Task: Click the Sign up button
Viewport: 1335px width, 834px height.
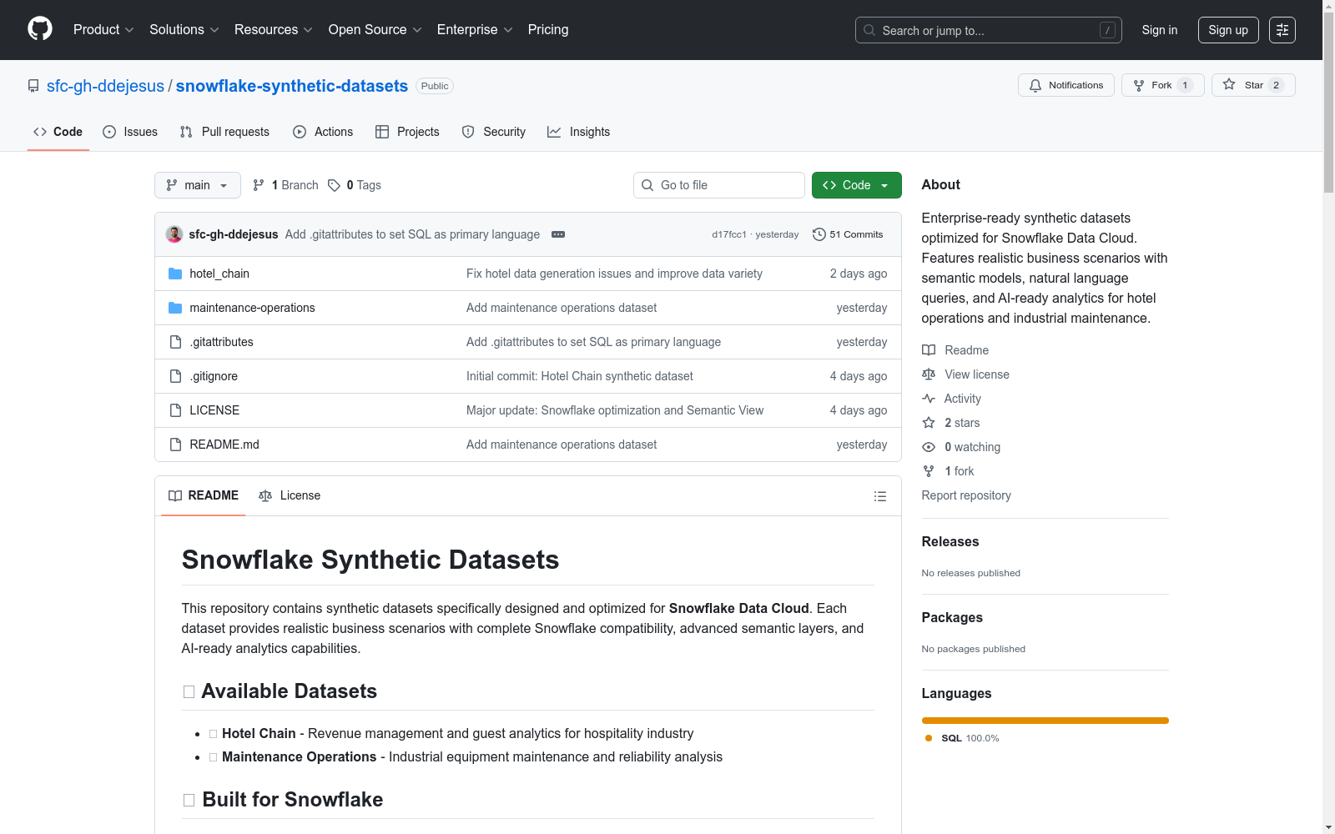Action: click(x=1228, y=30)
